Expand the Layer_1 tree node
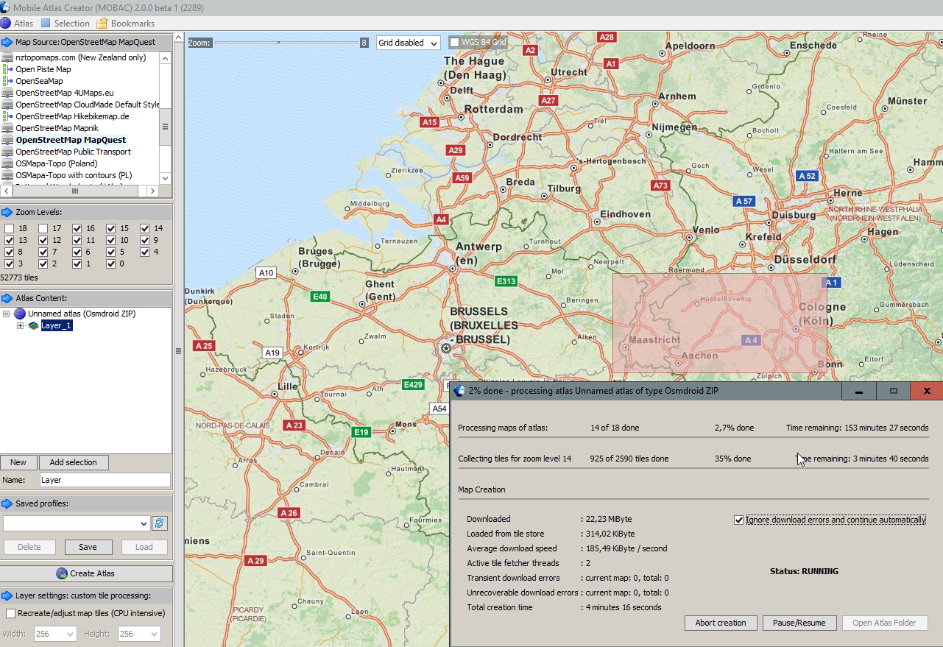 tap(21, 325)
